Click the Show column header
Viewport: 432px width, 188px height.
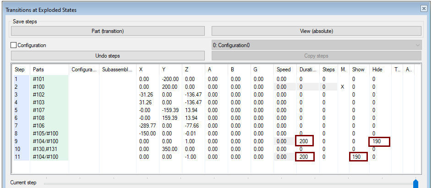tap(359, 70)
